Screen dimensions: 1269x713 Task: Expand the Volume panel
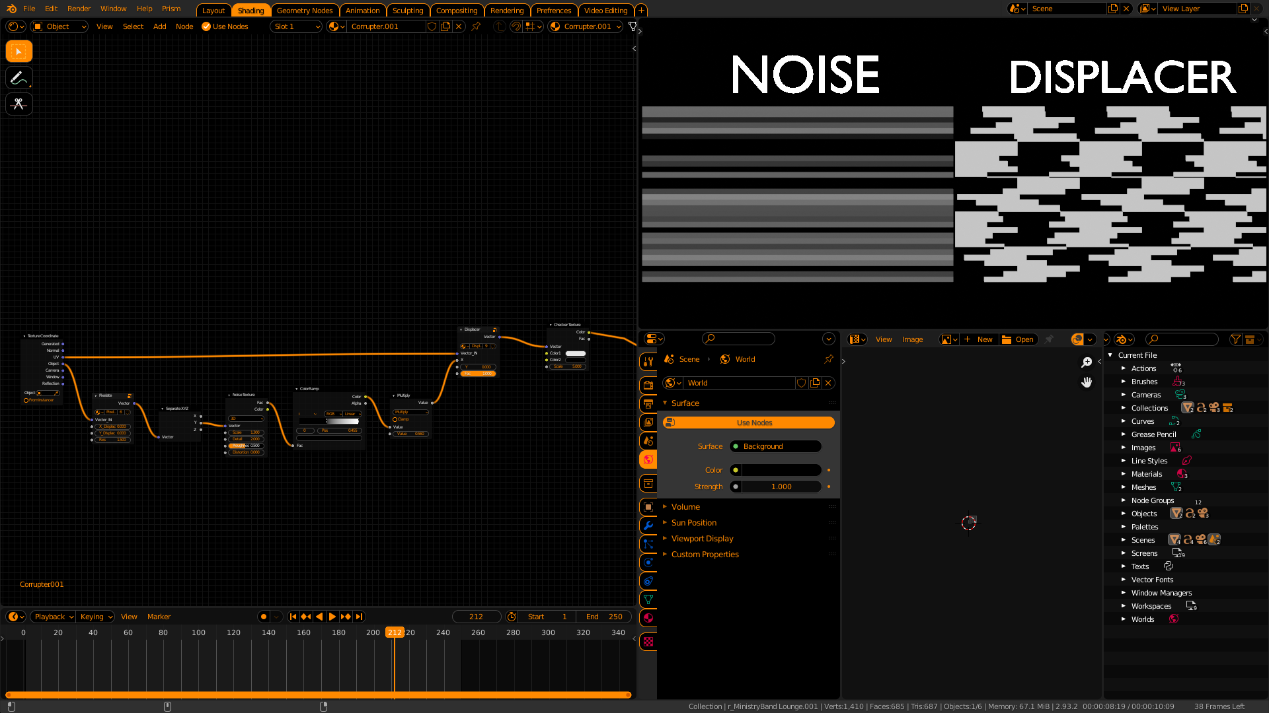(x=685, y=507)
